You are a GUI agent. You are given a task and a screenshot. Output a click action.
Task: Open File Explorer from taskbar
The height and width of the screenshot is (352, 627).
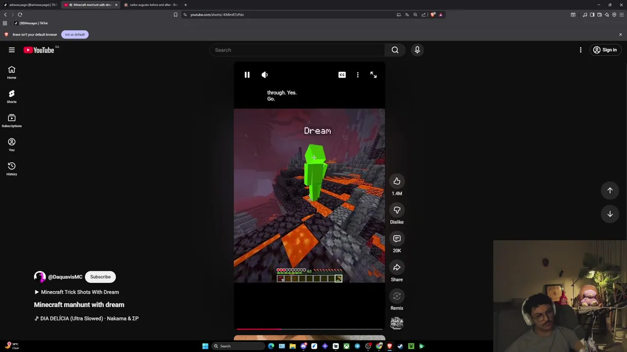pos(292,346)
